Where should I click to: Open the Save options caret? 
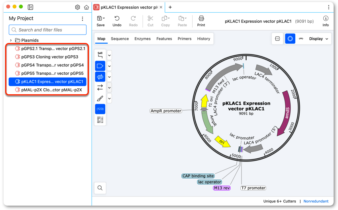click(104, 18)
